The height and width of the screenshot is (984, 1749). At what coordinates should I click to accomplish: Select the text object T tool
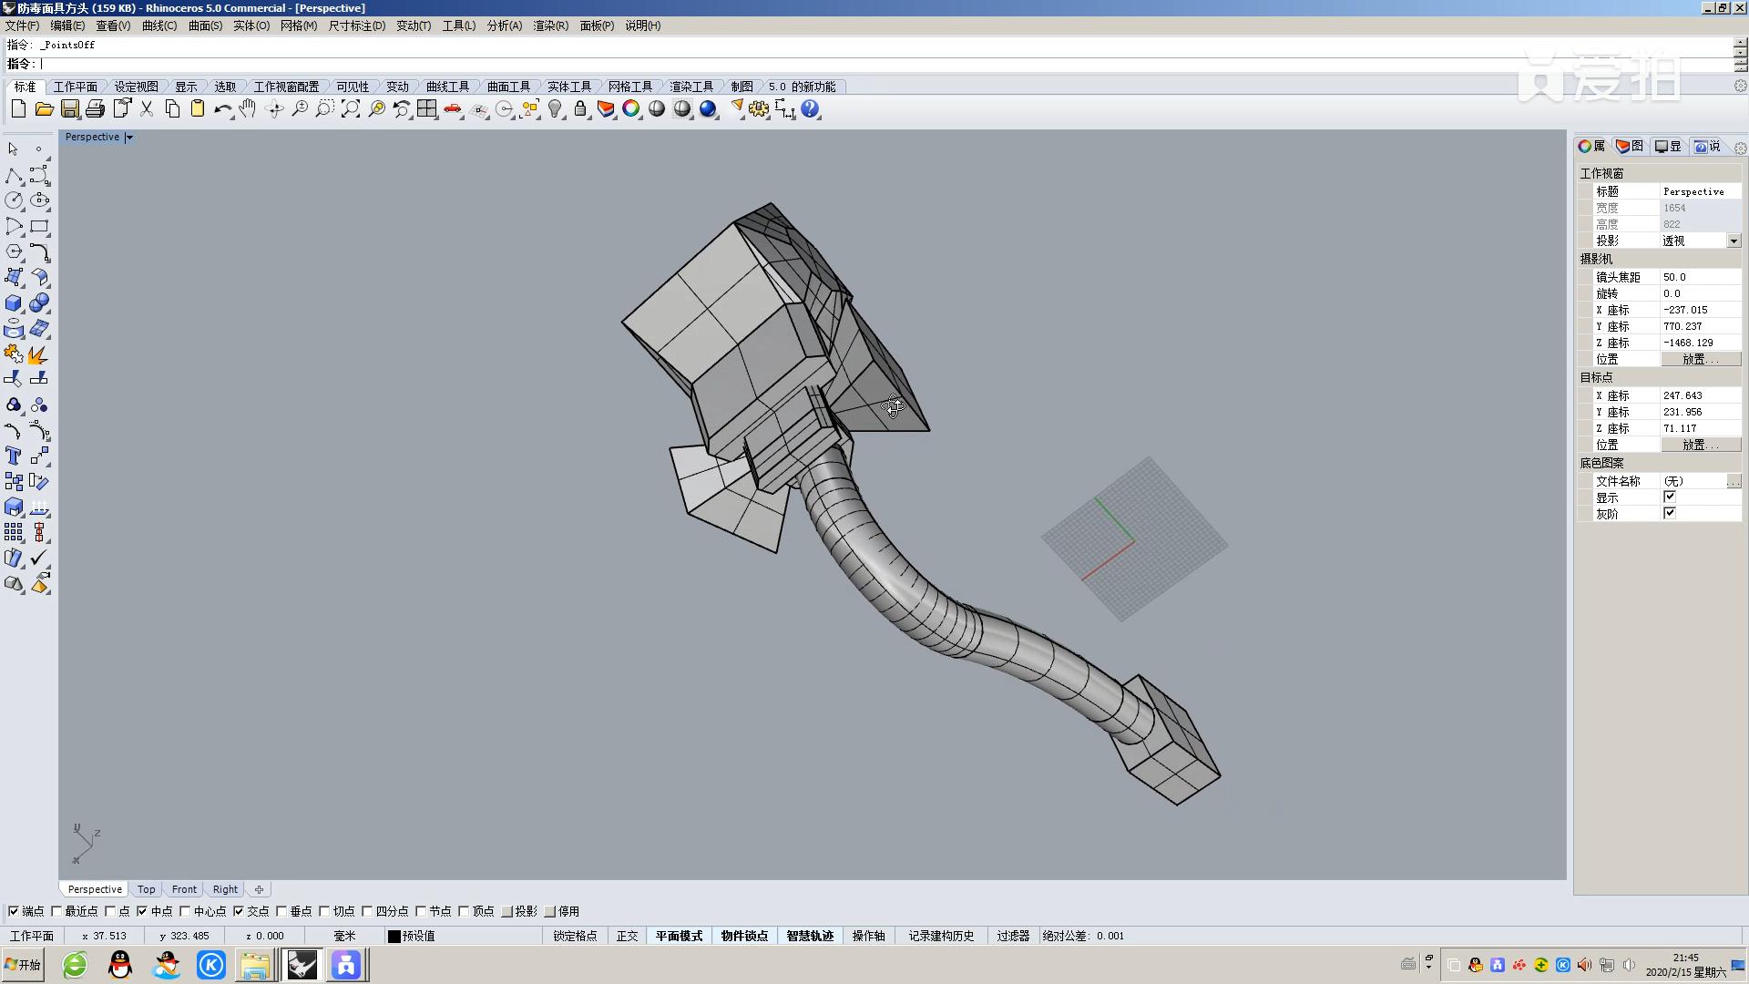click(x=14, y=456)
